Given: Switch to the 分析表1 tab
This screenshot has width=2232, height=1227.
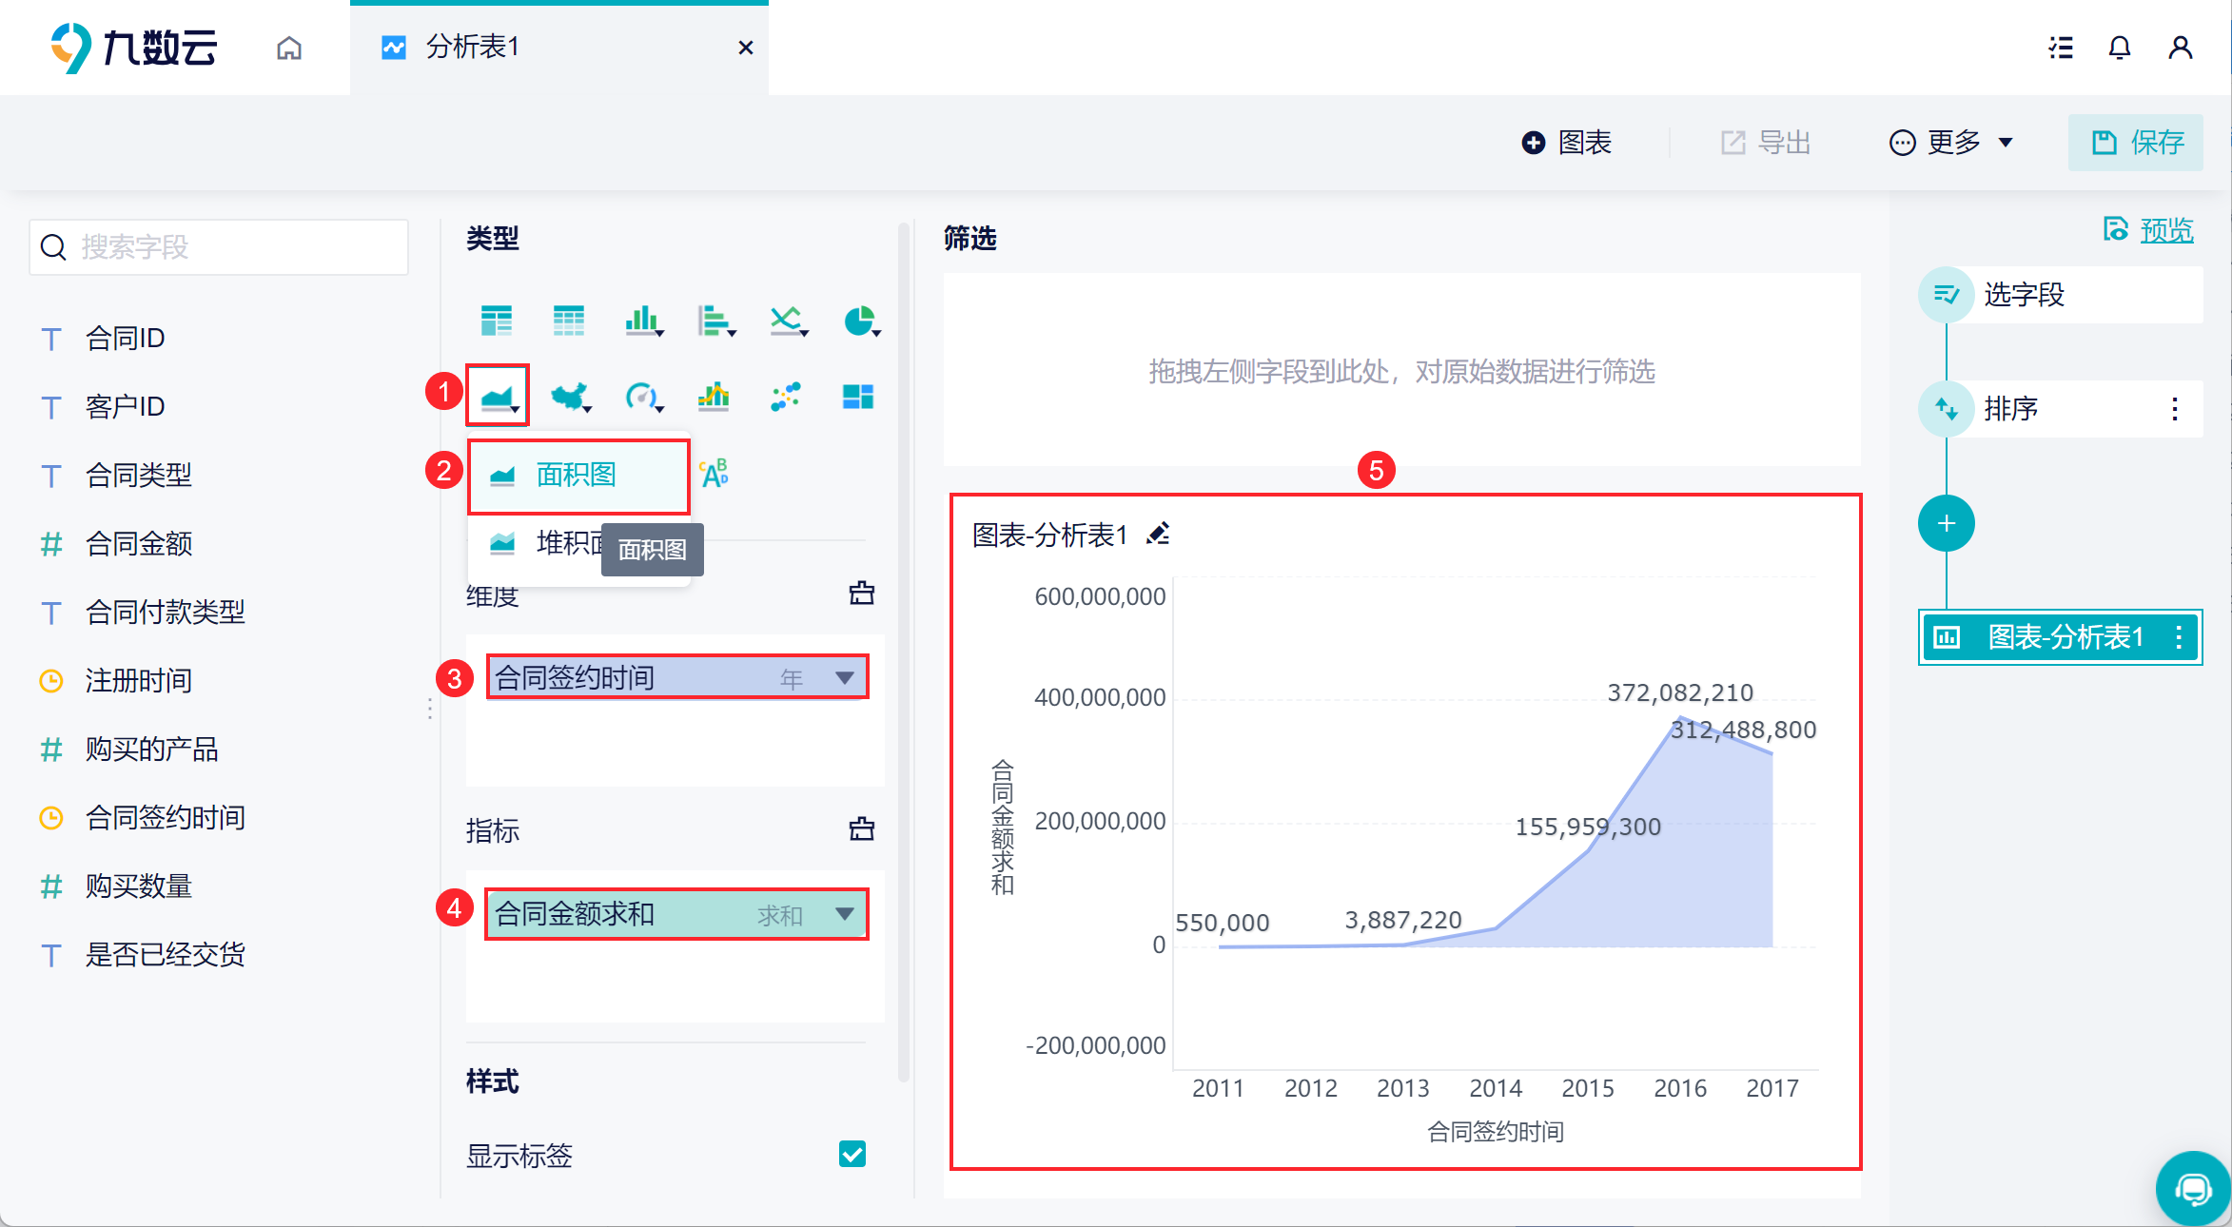Looking at the screenshot, I should point(473,47).
